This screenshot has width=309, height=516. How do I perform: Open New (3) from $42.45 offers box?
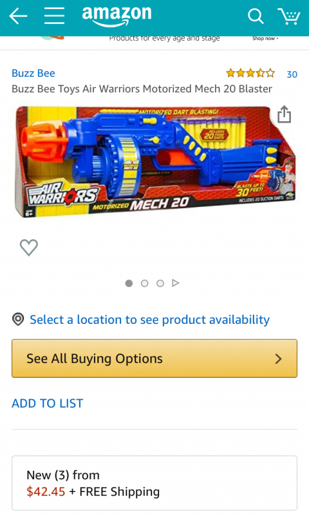[154, 482]
